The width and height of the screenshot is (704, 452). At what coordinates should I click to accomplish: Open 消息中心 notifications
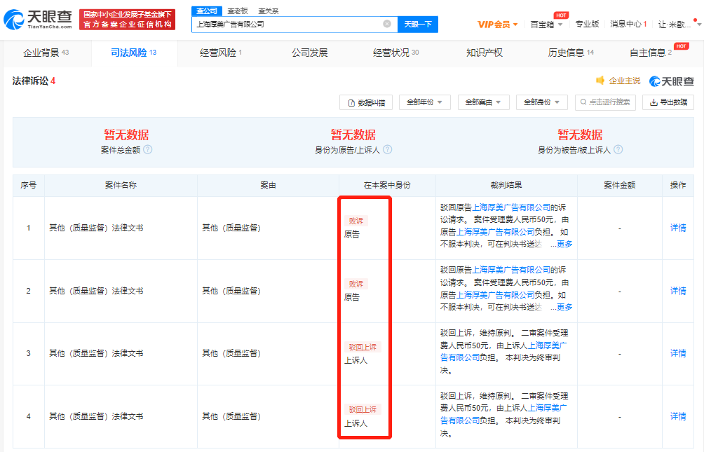tap(628, 25)
